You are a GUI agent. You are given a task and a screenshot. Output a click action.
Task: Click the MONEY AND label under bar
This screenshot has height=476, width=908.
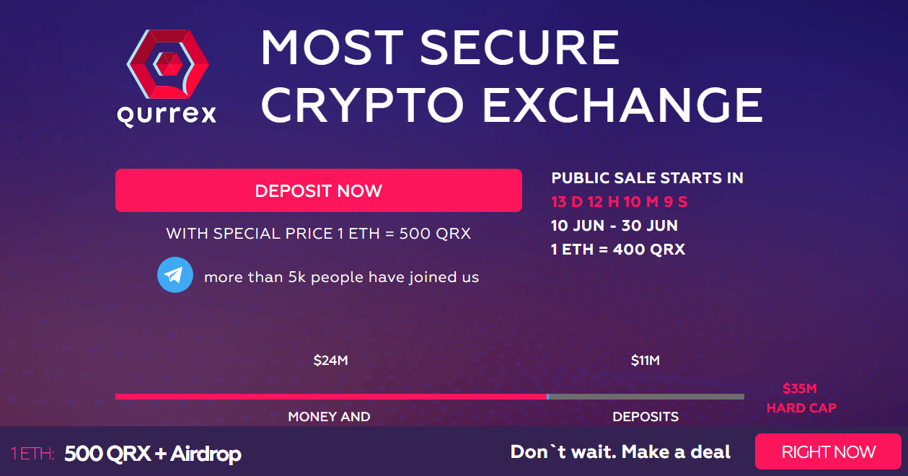pyautogui.click(x=329, y=417)
